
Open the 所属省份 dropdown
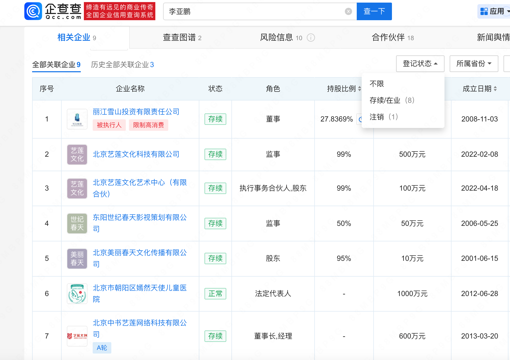click(473, 64)
